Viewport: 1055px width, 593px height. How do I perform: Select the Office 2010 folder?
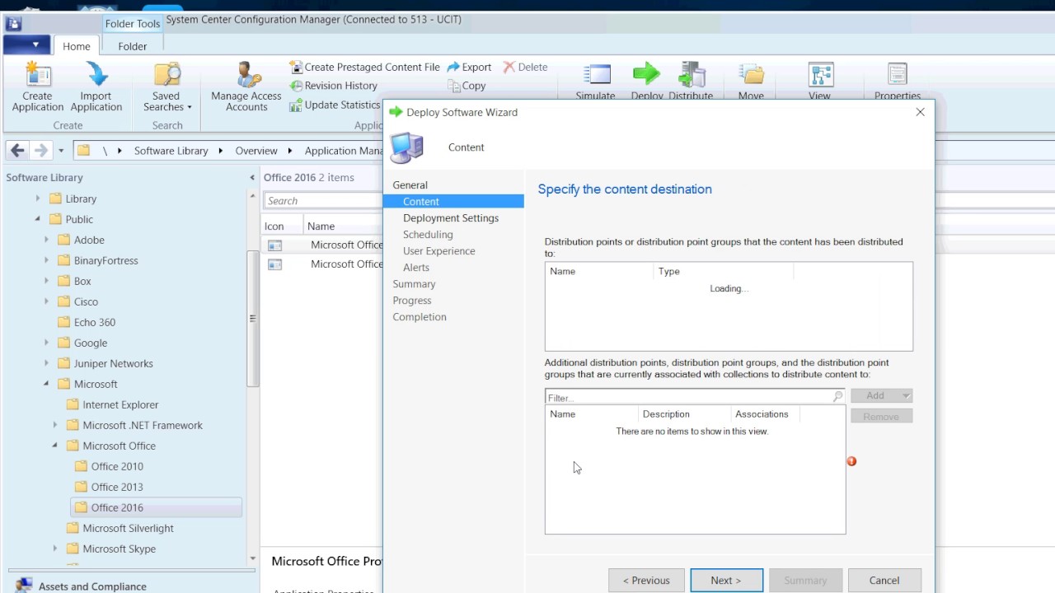click(117, 466)
